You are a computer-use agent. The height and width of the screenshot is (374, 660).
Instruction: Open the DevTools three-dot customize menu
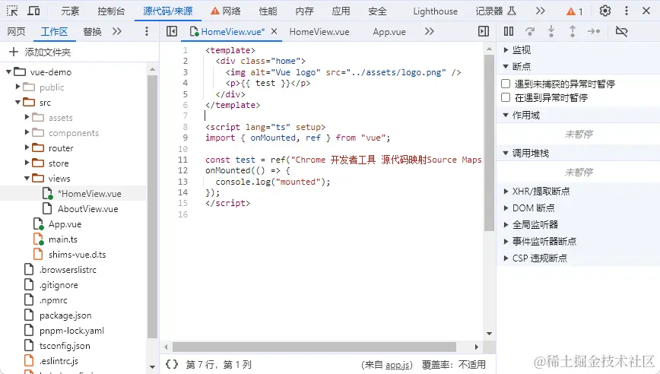pyautogui.click(x=627, y=11)
